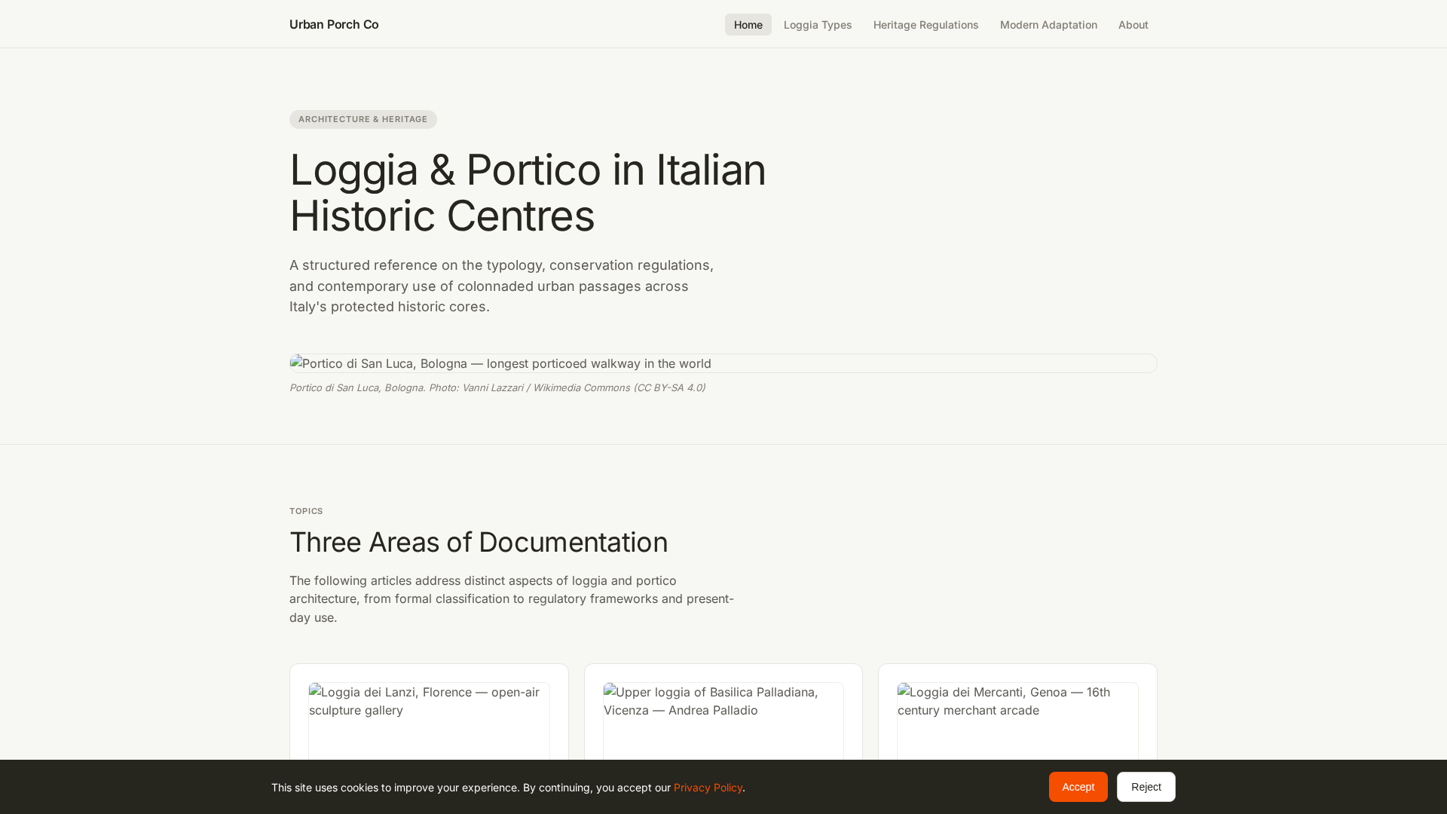1447x814 pixels.
Task: Click the Urban Porch Co site logo
Action: click(334, 24)
